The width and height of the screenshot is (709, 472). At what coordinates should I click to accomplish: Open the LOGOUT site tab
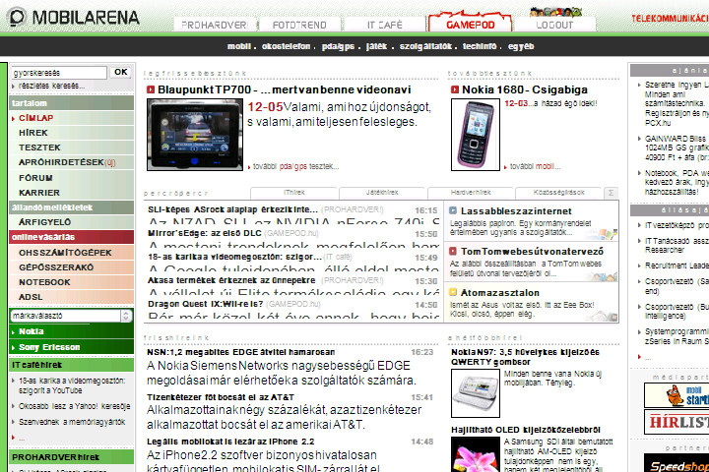point(554,25)
